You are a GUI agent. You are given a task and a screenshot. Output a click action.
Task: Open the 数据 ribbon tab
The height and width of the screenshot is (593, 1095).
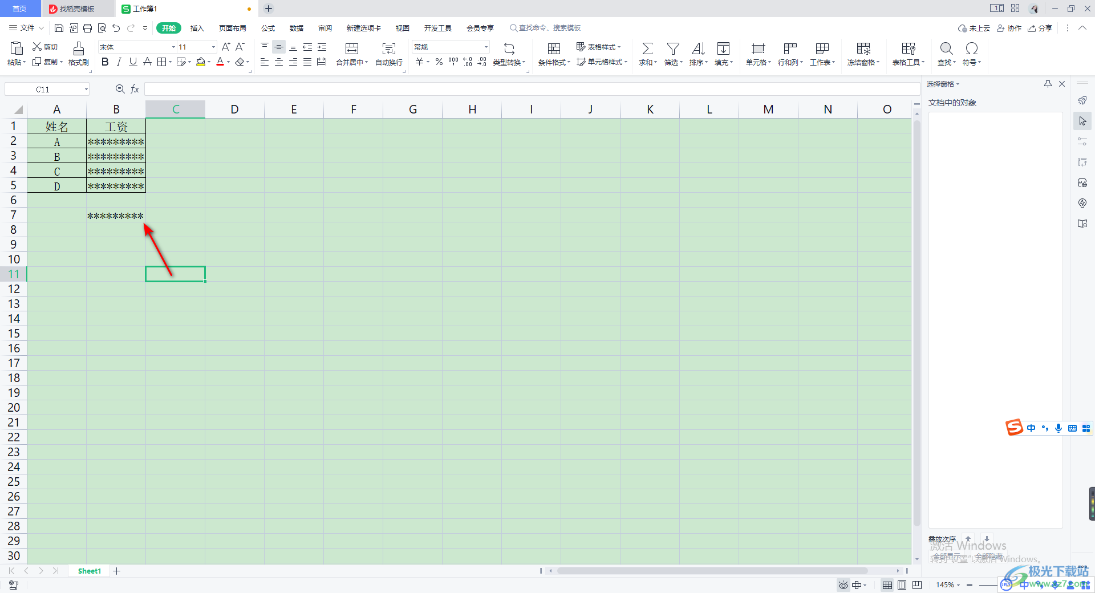coord(297,28)
